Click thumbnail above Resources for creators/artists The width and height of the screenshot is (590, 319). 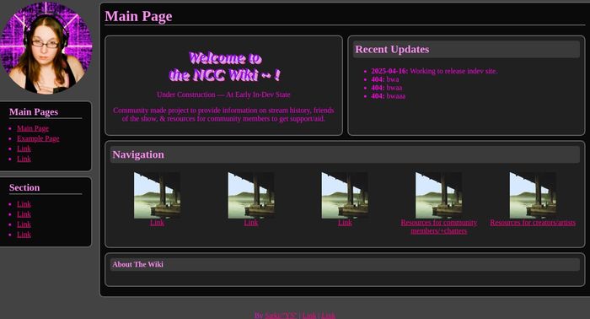tap(533, 195)
